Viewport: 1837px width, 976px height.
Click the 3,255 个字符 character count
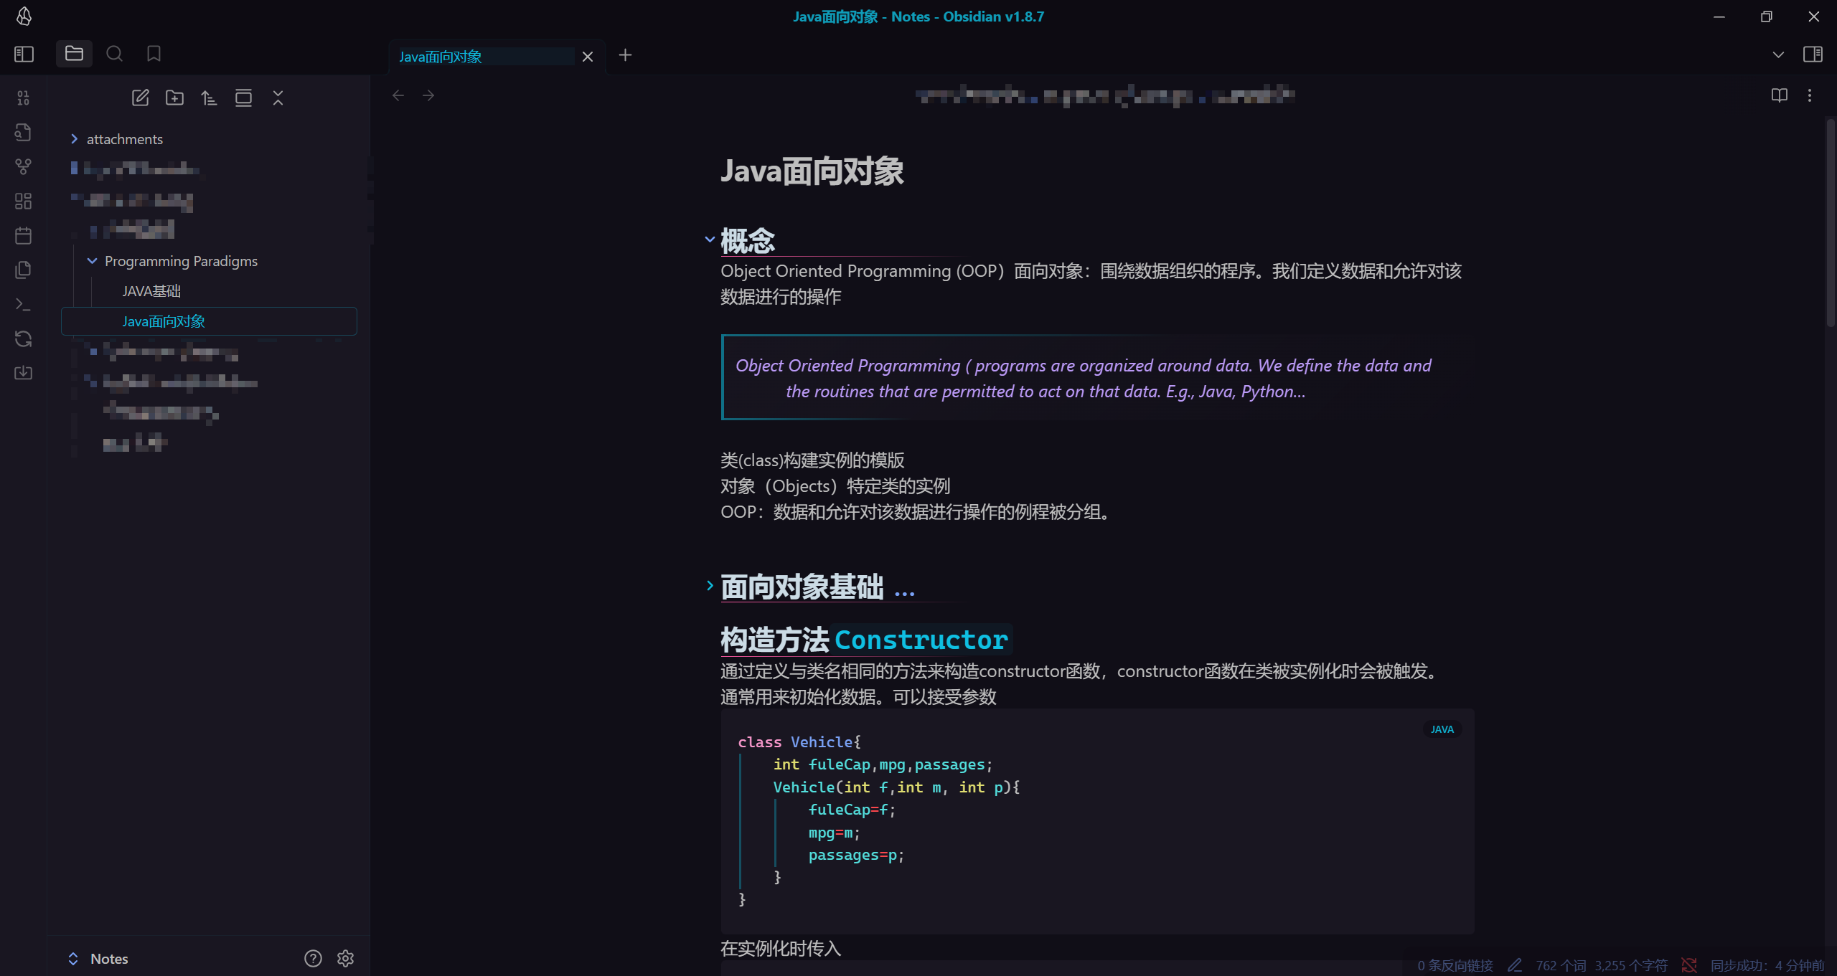click(x=1632, y=966)
